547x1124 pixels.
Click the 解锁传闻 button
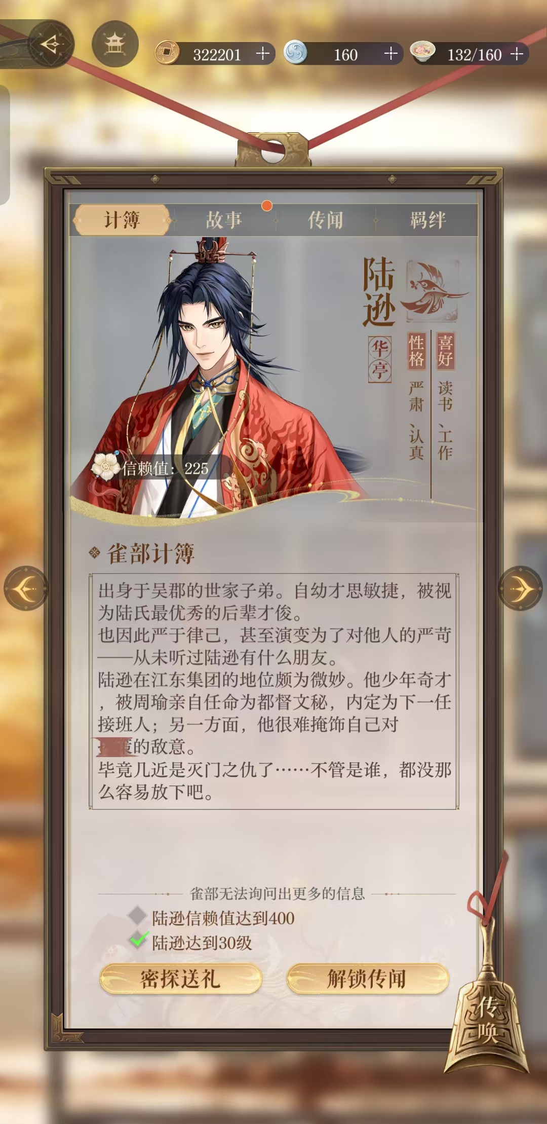(x=367, y=979)
